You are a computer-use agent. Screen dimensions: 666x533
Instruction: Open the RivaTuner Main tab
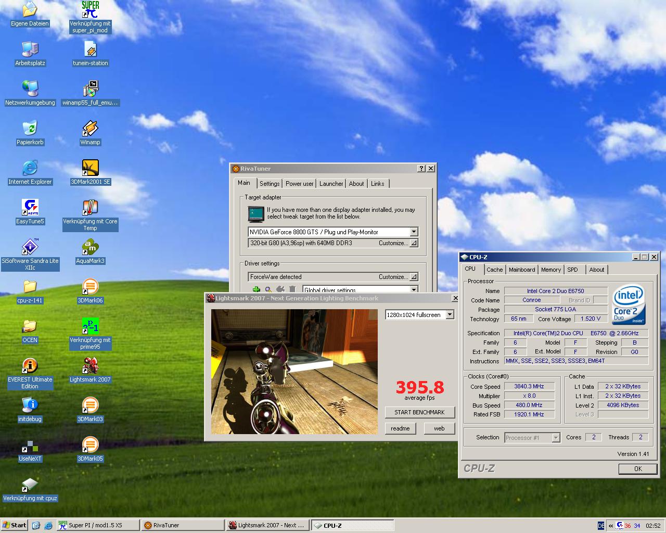pos(244,183)
